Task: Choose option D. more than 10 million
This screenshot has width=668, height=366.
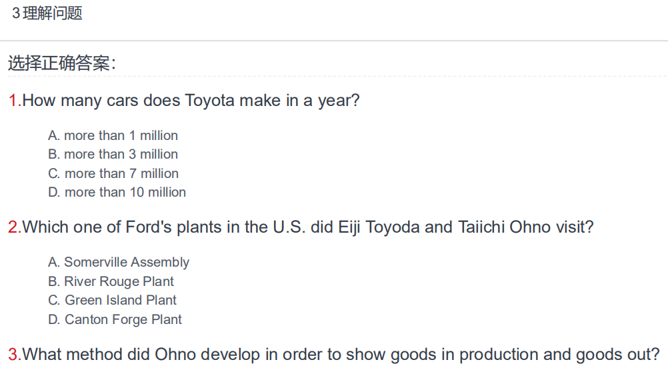Action: pyautogui.click(x=117, y=192)
